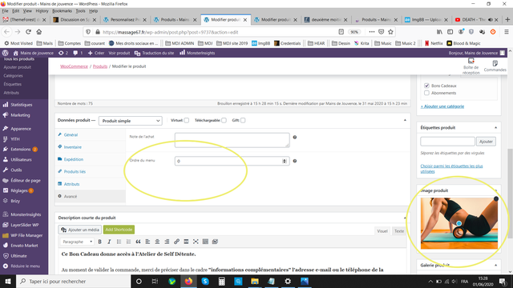Go to Firefox home page icon
513x288 pixels.
(39, 32)
